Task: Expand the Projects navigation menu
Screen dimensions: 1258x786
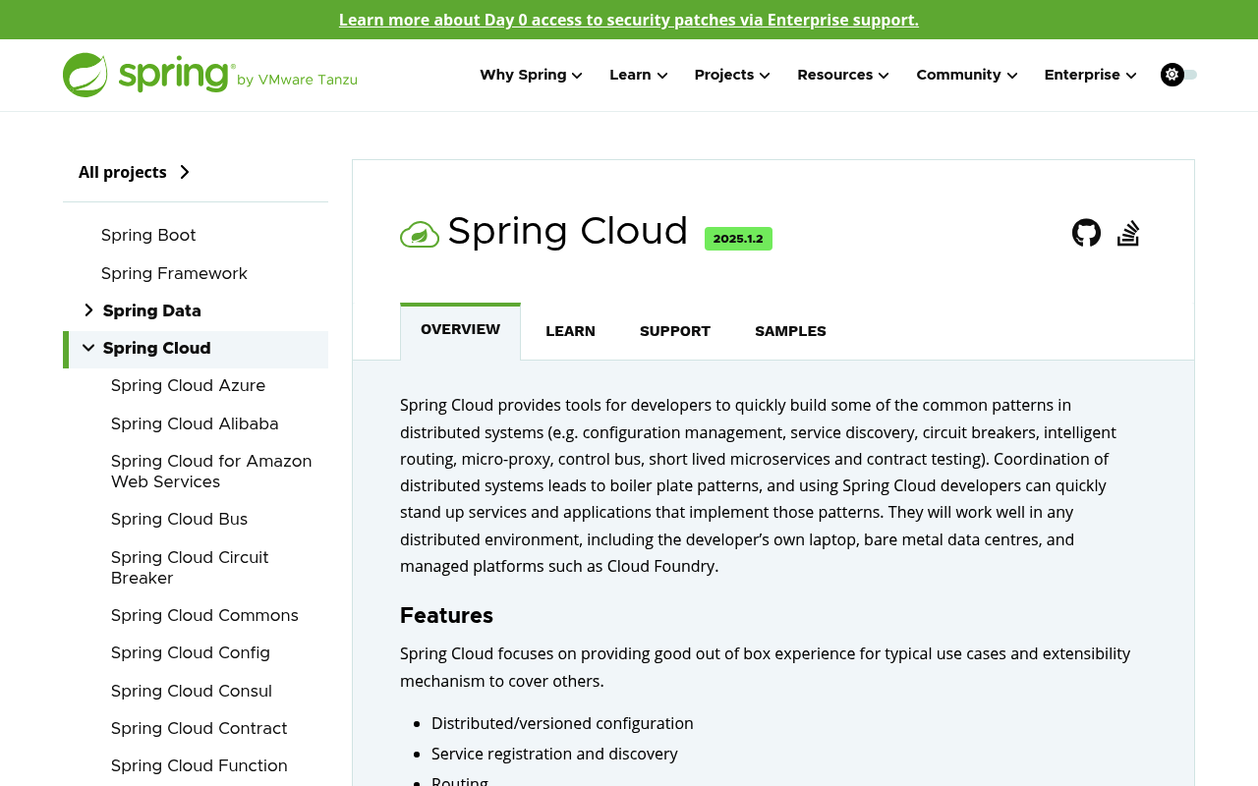Action: [x=732, y=75]
